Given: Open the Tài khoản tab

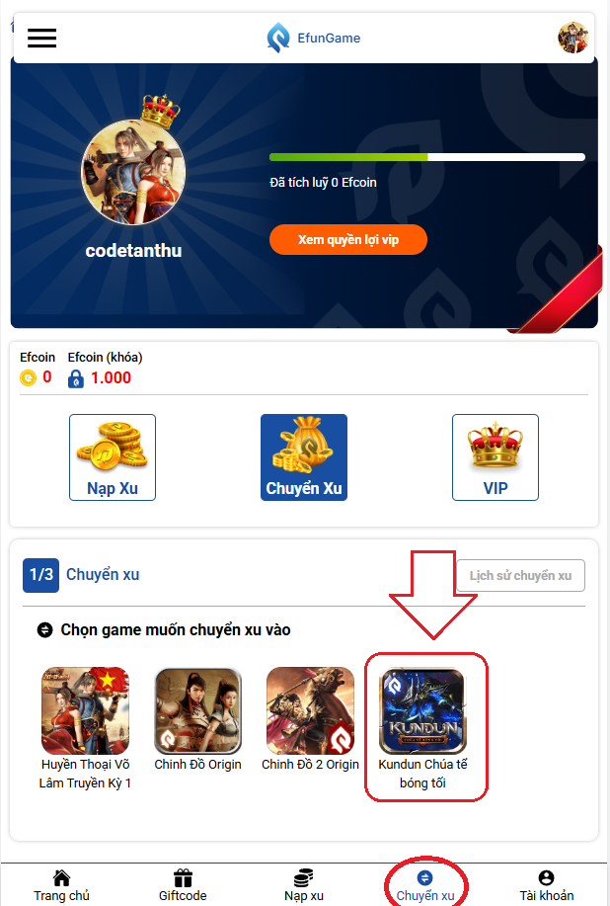Looking at the screenshot, I should [547, 886].
